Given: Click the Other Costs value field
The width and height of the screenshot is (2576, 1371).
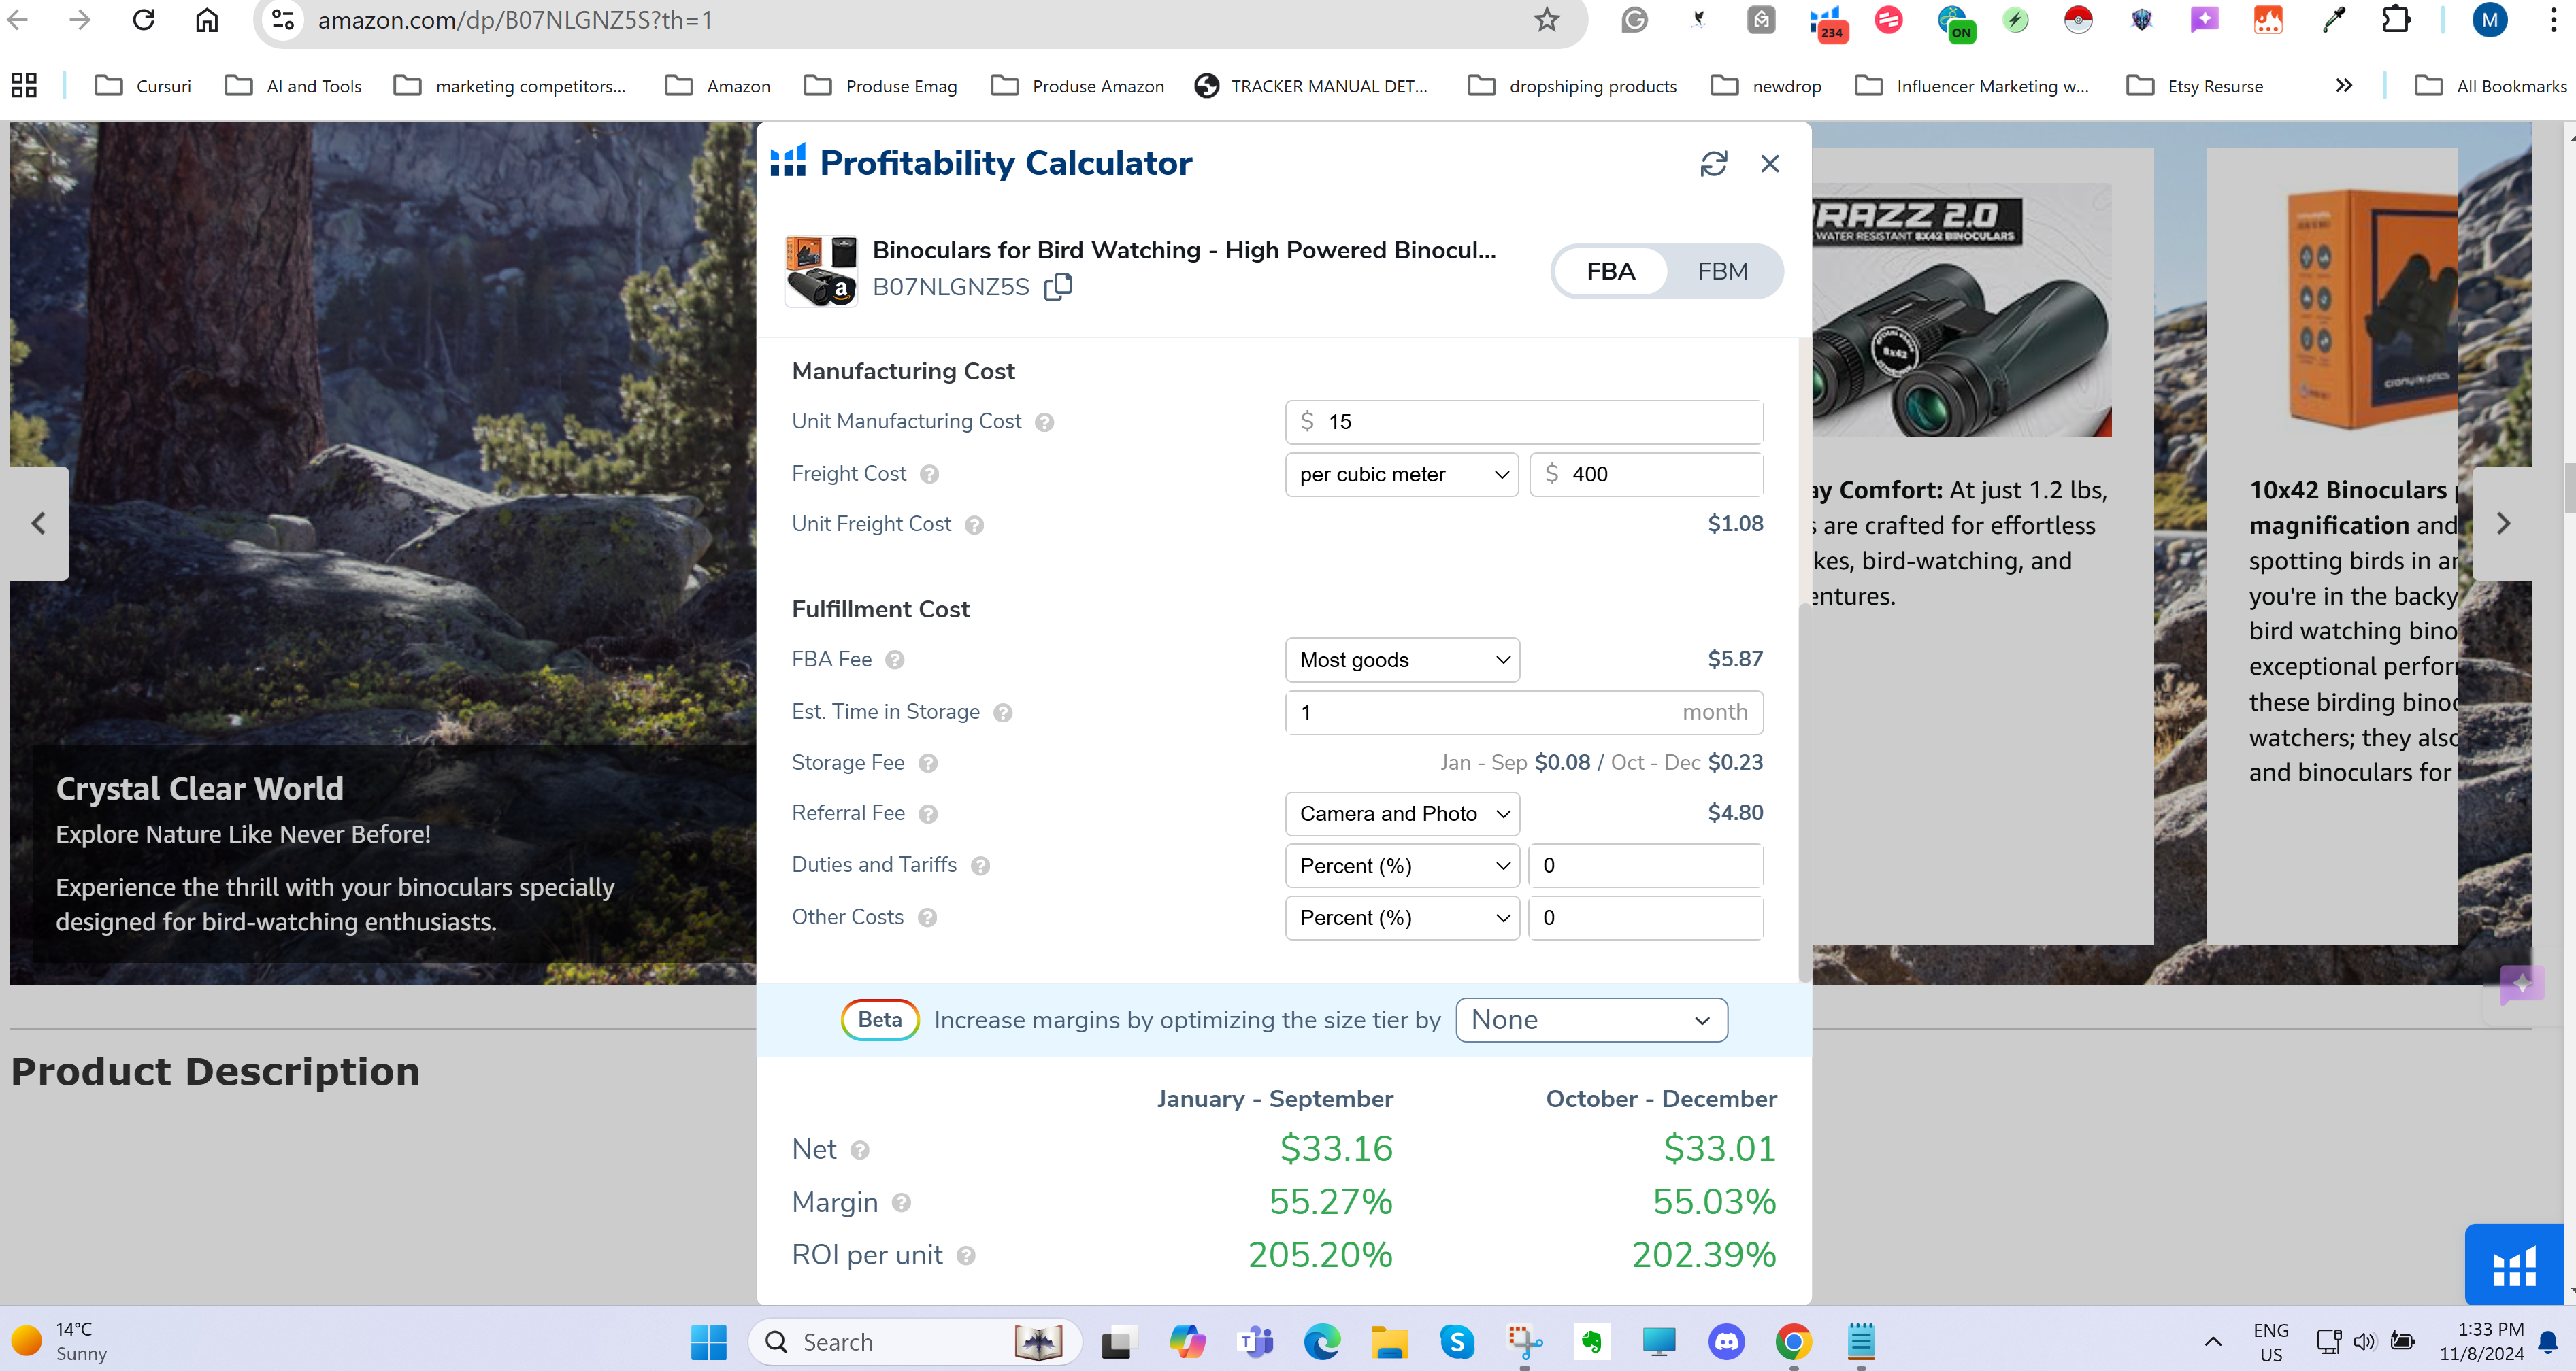Looking at the screenshot, I should pyautogui.click(x=1646, y=917).
